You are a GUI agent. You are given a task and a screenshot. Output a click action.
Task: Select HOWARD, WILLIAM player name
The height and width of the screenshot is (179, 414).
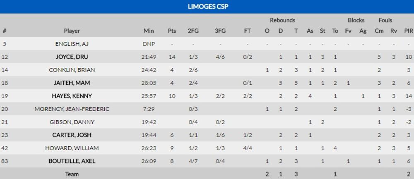pyautogui.click(x=72, y=148)
